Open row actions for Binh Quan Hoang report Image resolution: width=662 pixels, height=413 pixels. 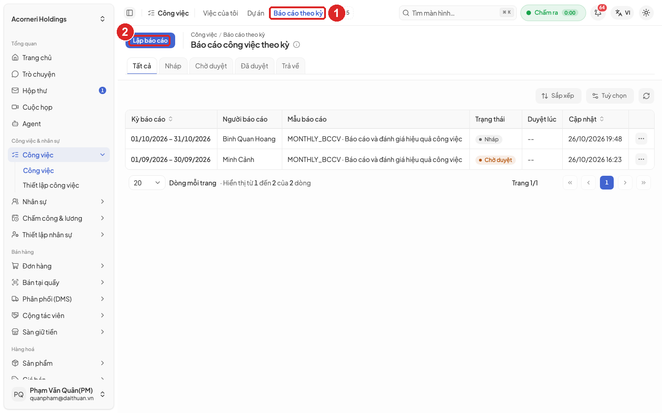point(641,139)
